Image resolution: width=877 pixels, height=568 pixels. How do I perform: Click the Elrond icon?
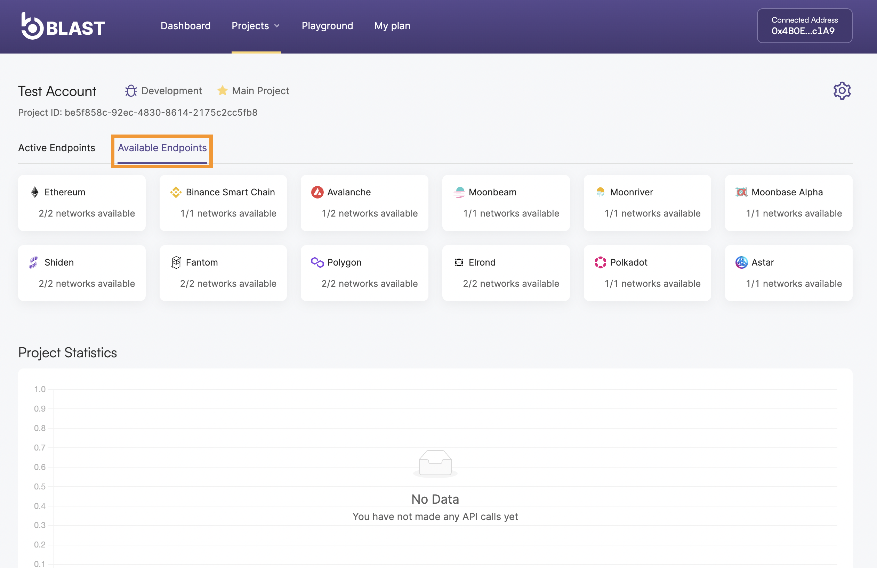(459, 262)
